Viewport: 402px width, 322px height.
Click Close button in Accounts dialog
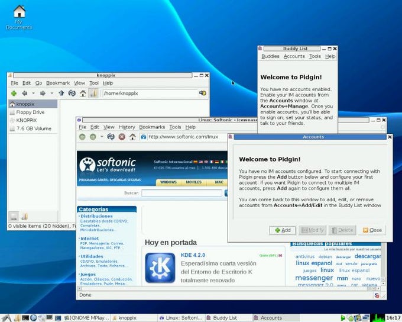[372, 230]
